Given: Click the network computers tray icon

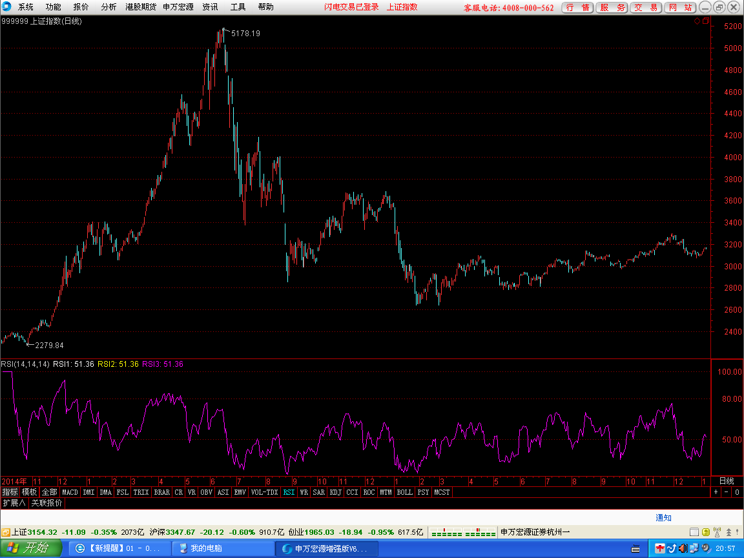Looking at the screenshot, I should click(x=694, y=548).
